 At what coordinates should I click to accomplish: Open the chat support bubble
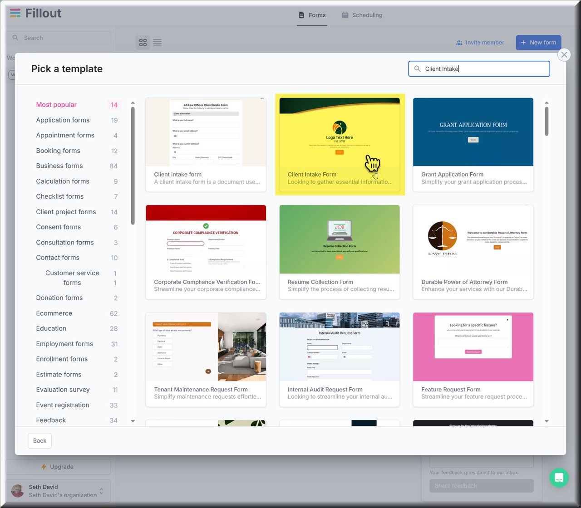click(559, 478)
